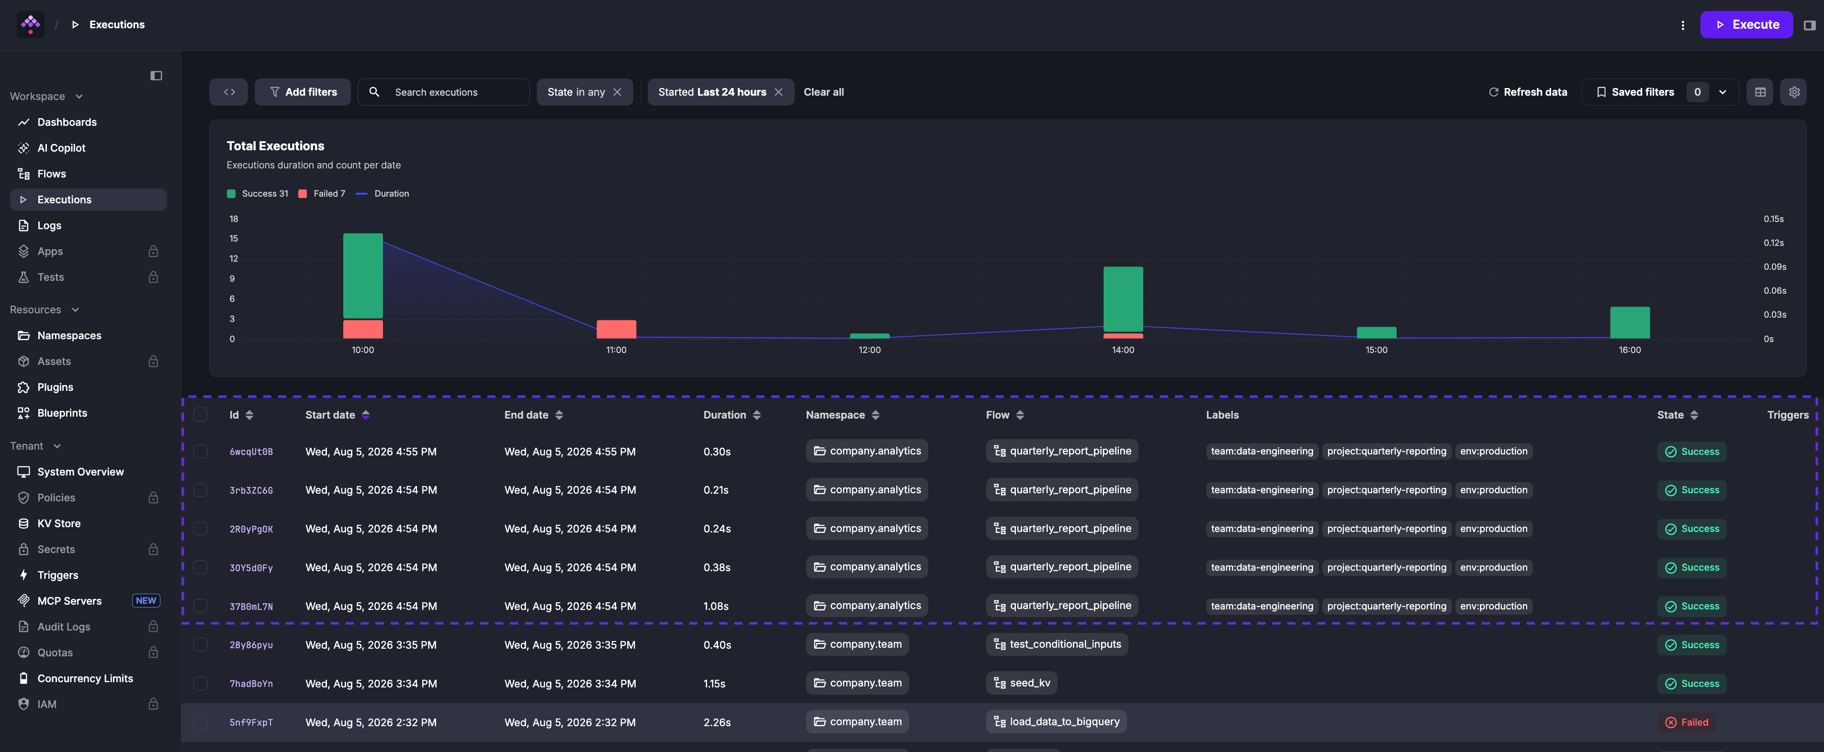Open the KV Store page
1824x752 pixels.
coord(89,523)
